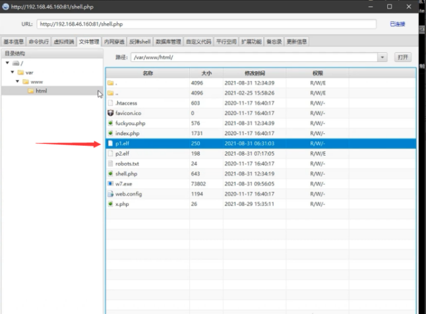Screen dimensions: 426x314
Task: Open the 命令执行 tab
Action: pyautogui.click(x=39, y=42)
